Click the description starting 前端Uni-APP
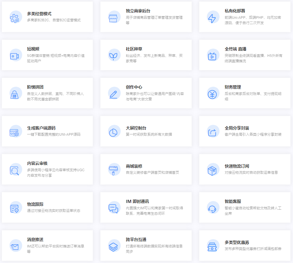Image resolution: width=293 pixels, height=263 pixels. pyautogui.click(x=253, y=20)
